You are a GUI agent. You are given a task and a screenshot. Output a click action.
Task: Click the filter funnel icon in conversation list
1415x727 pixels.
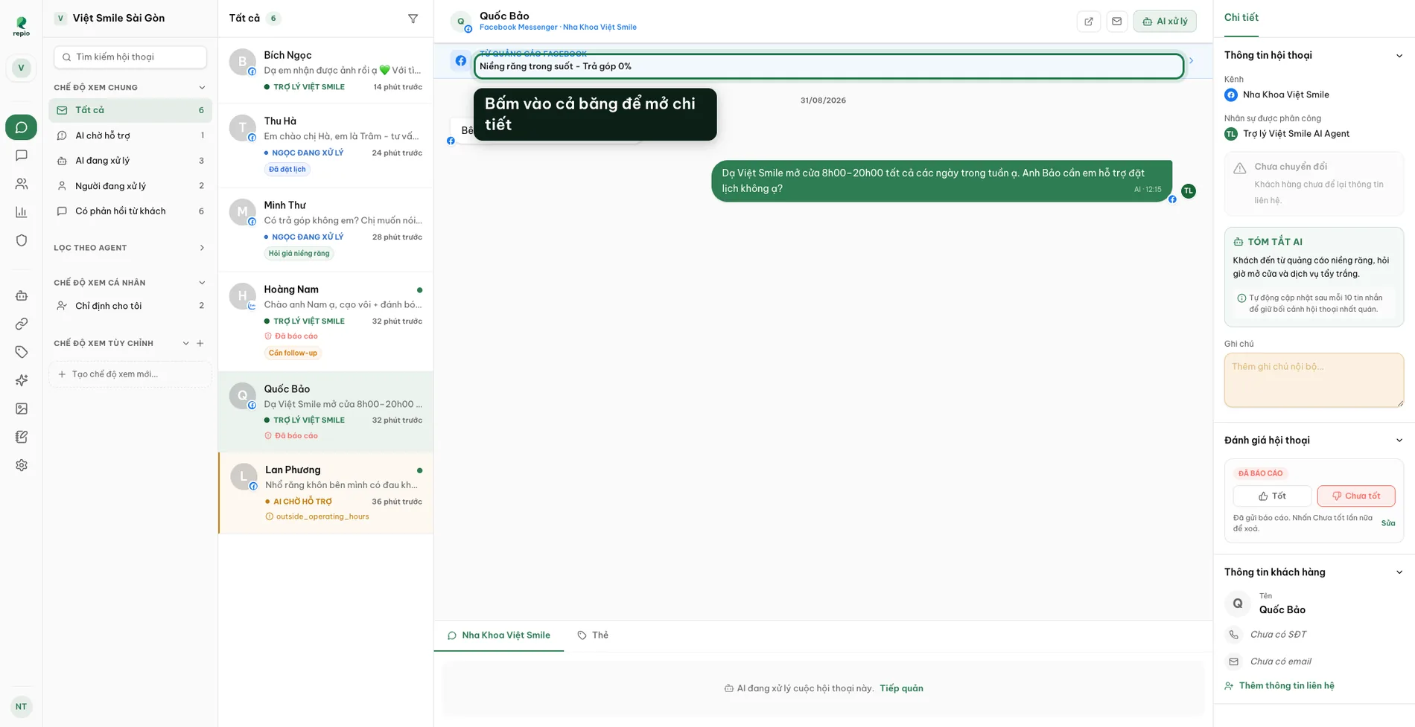tap(413, 19)
